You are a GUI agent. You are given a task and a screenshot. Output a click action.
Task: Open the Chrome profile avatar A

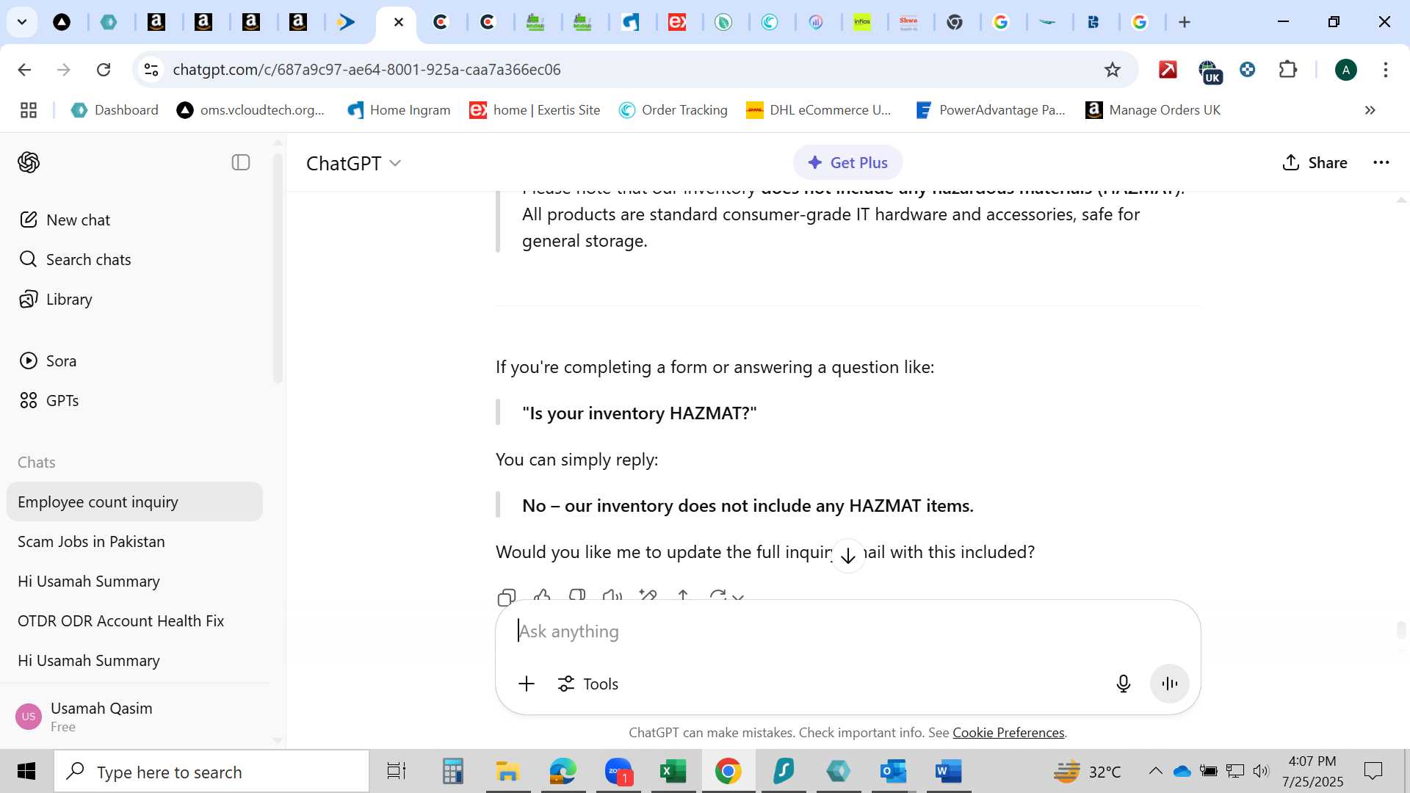1345,70
